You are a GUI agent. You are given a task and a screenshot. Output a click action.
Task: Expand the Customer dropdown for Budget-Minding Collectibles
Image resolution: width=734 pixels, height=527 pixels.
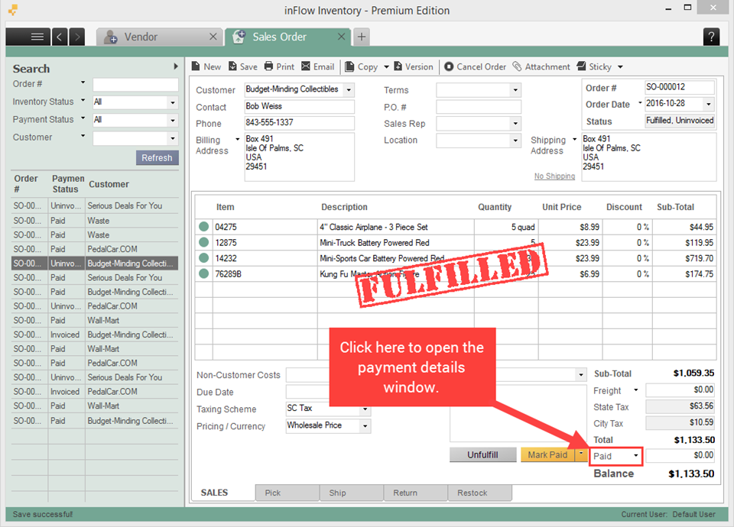(349, 90)
